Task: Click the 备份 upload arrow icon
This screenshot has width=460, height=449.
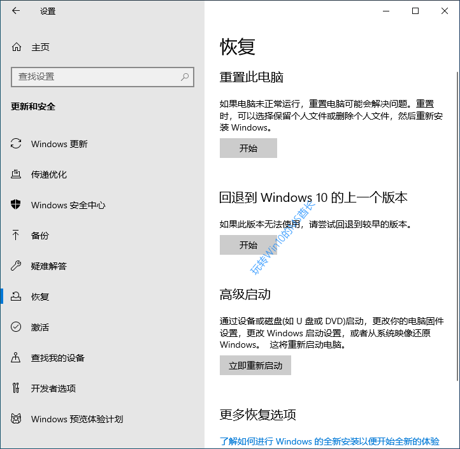Action: [x=16, y=235]
